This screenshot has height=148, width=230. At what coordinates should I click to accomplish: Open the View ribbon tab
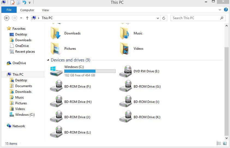pos(45,10)
